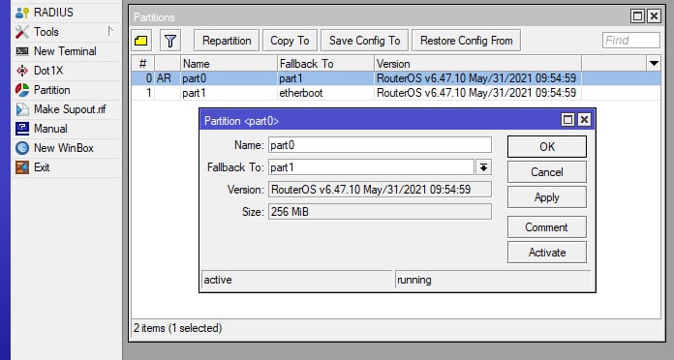Close the Partition part0 dialog
Viewport: 674px width, 360px height.
(584, 120)
